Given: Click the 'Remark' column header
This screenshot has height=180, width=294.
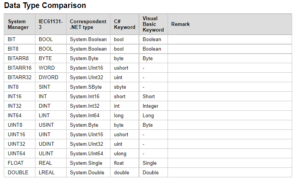Looking at the screenshot, I should (230, 24).
